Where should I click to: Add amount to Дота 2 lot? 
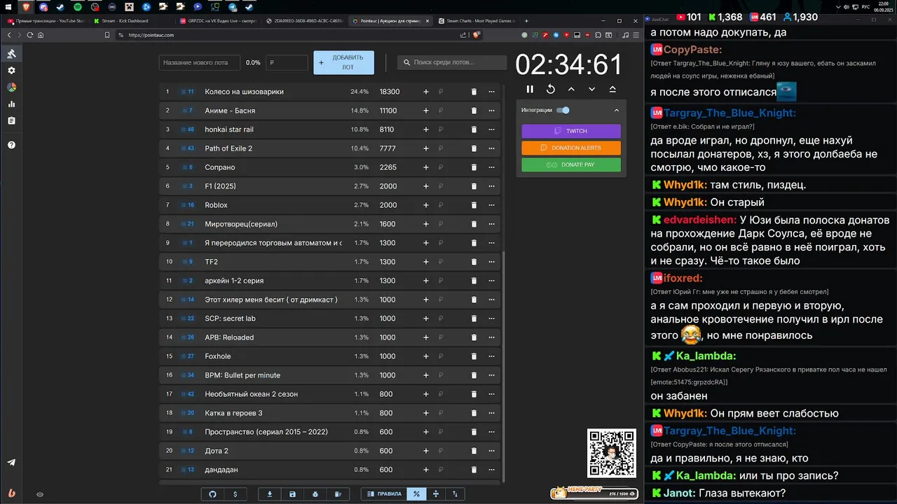pyautogui.click(x=425, y=451)
